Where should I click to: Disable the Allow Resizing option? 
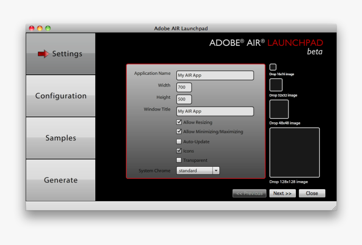179,122
